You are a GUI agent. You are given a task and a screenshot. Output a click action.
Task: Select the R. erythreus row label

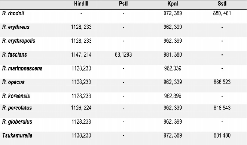16,27
